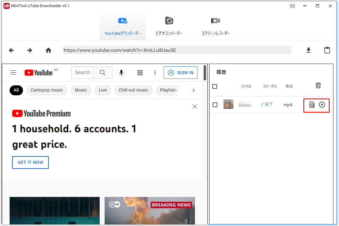The height and width of the screenshot is (226, 339).
Task: Delete history with the trash icon
Action: (x=318, y=85)
